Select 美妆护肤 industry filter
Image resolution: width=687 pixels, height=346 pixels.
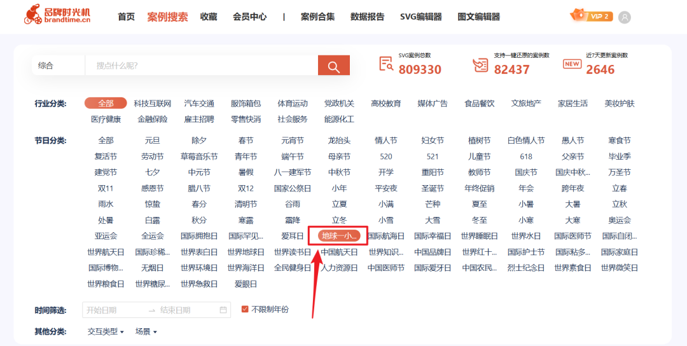tap(620, 104)
